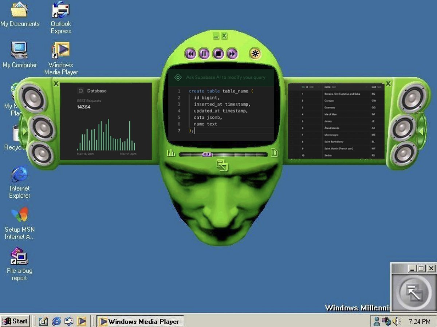
Task: Open the Start menu
Action: pos(15,321)
